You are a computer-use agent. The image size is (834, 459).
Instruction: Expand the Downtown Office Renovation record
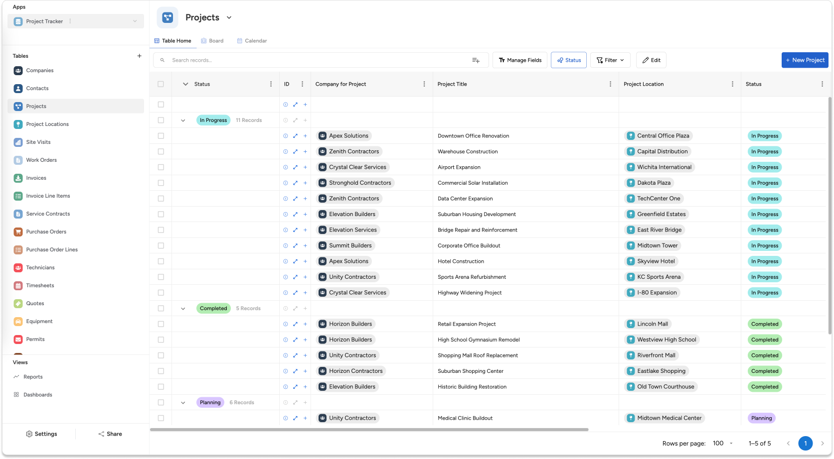pyautogui.click(x=295, y=136)
